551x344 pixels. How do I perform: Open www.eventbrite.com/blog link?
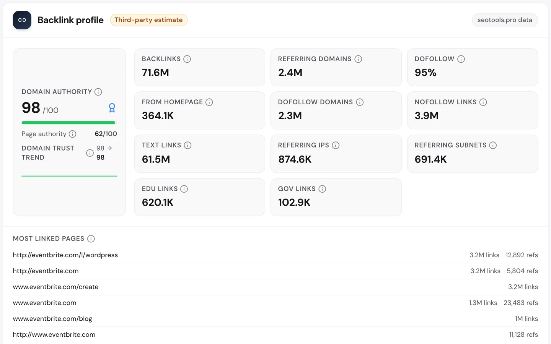[52, 319]
